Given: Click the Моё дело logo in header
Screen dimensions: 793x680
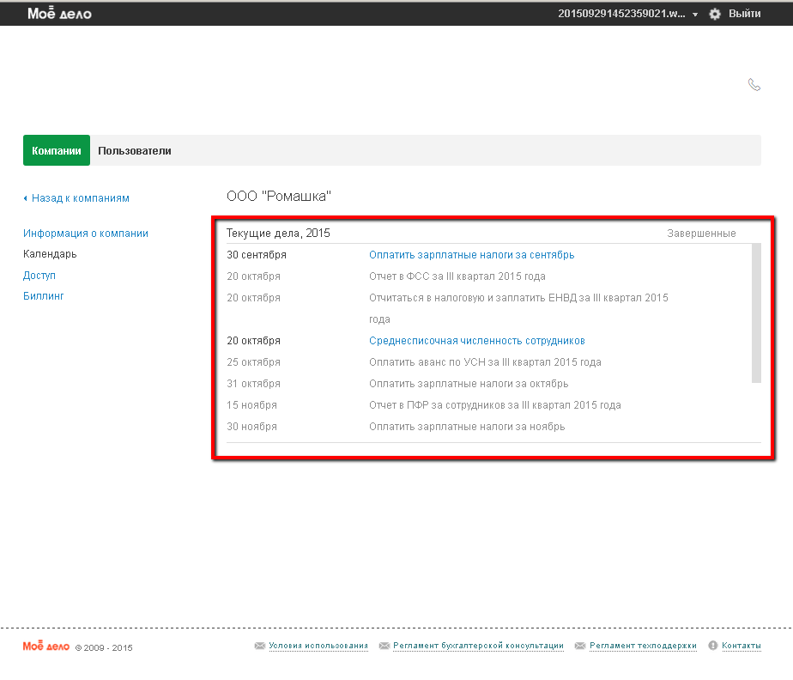Looking at the screenshot, I should pyautogui.click(x=59, y=14).
